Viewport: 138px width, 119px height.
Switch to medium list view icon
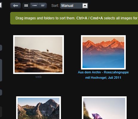[x=35, y=6]
